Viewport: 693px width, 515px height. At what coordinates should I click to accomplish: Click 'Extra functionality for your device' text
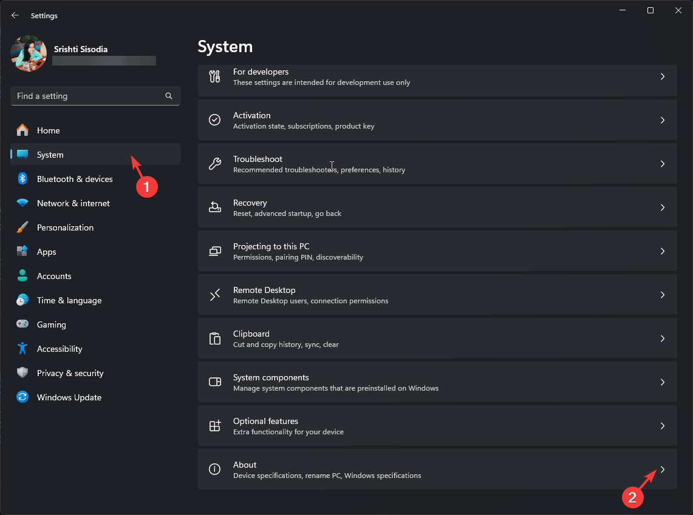pos(288,432)
